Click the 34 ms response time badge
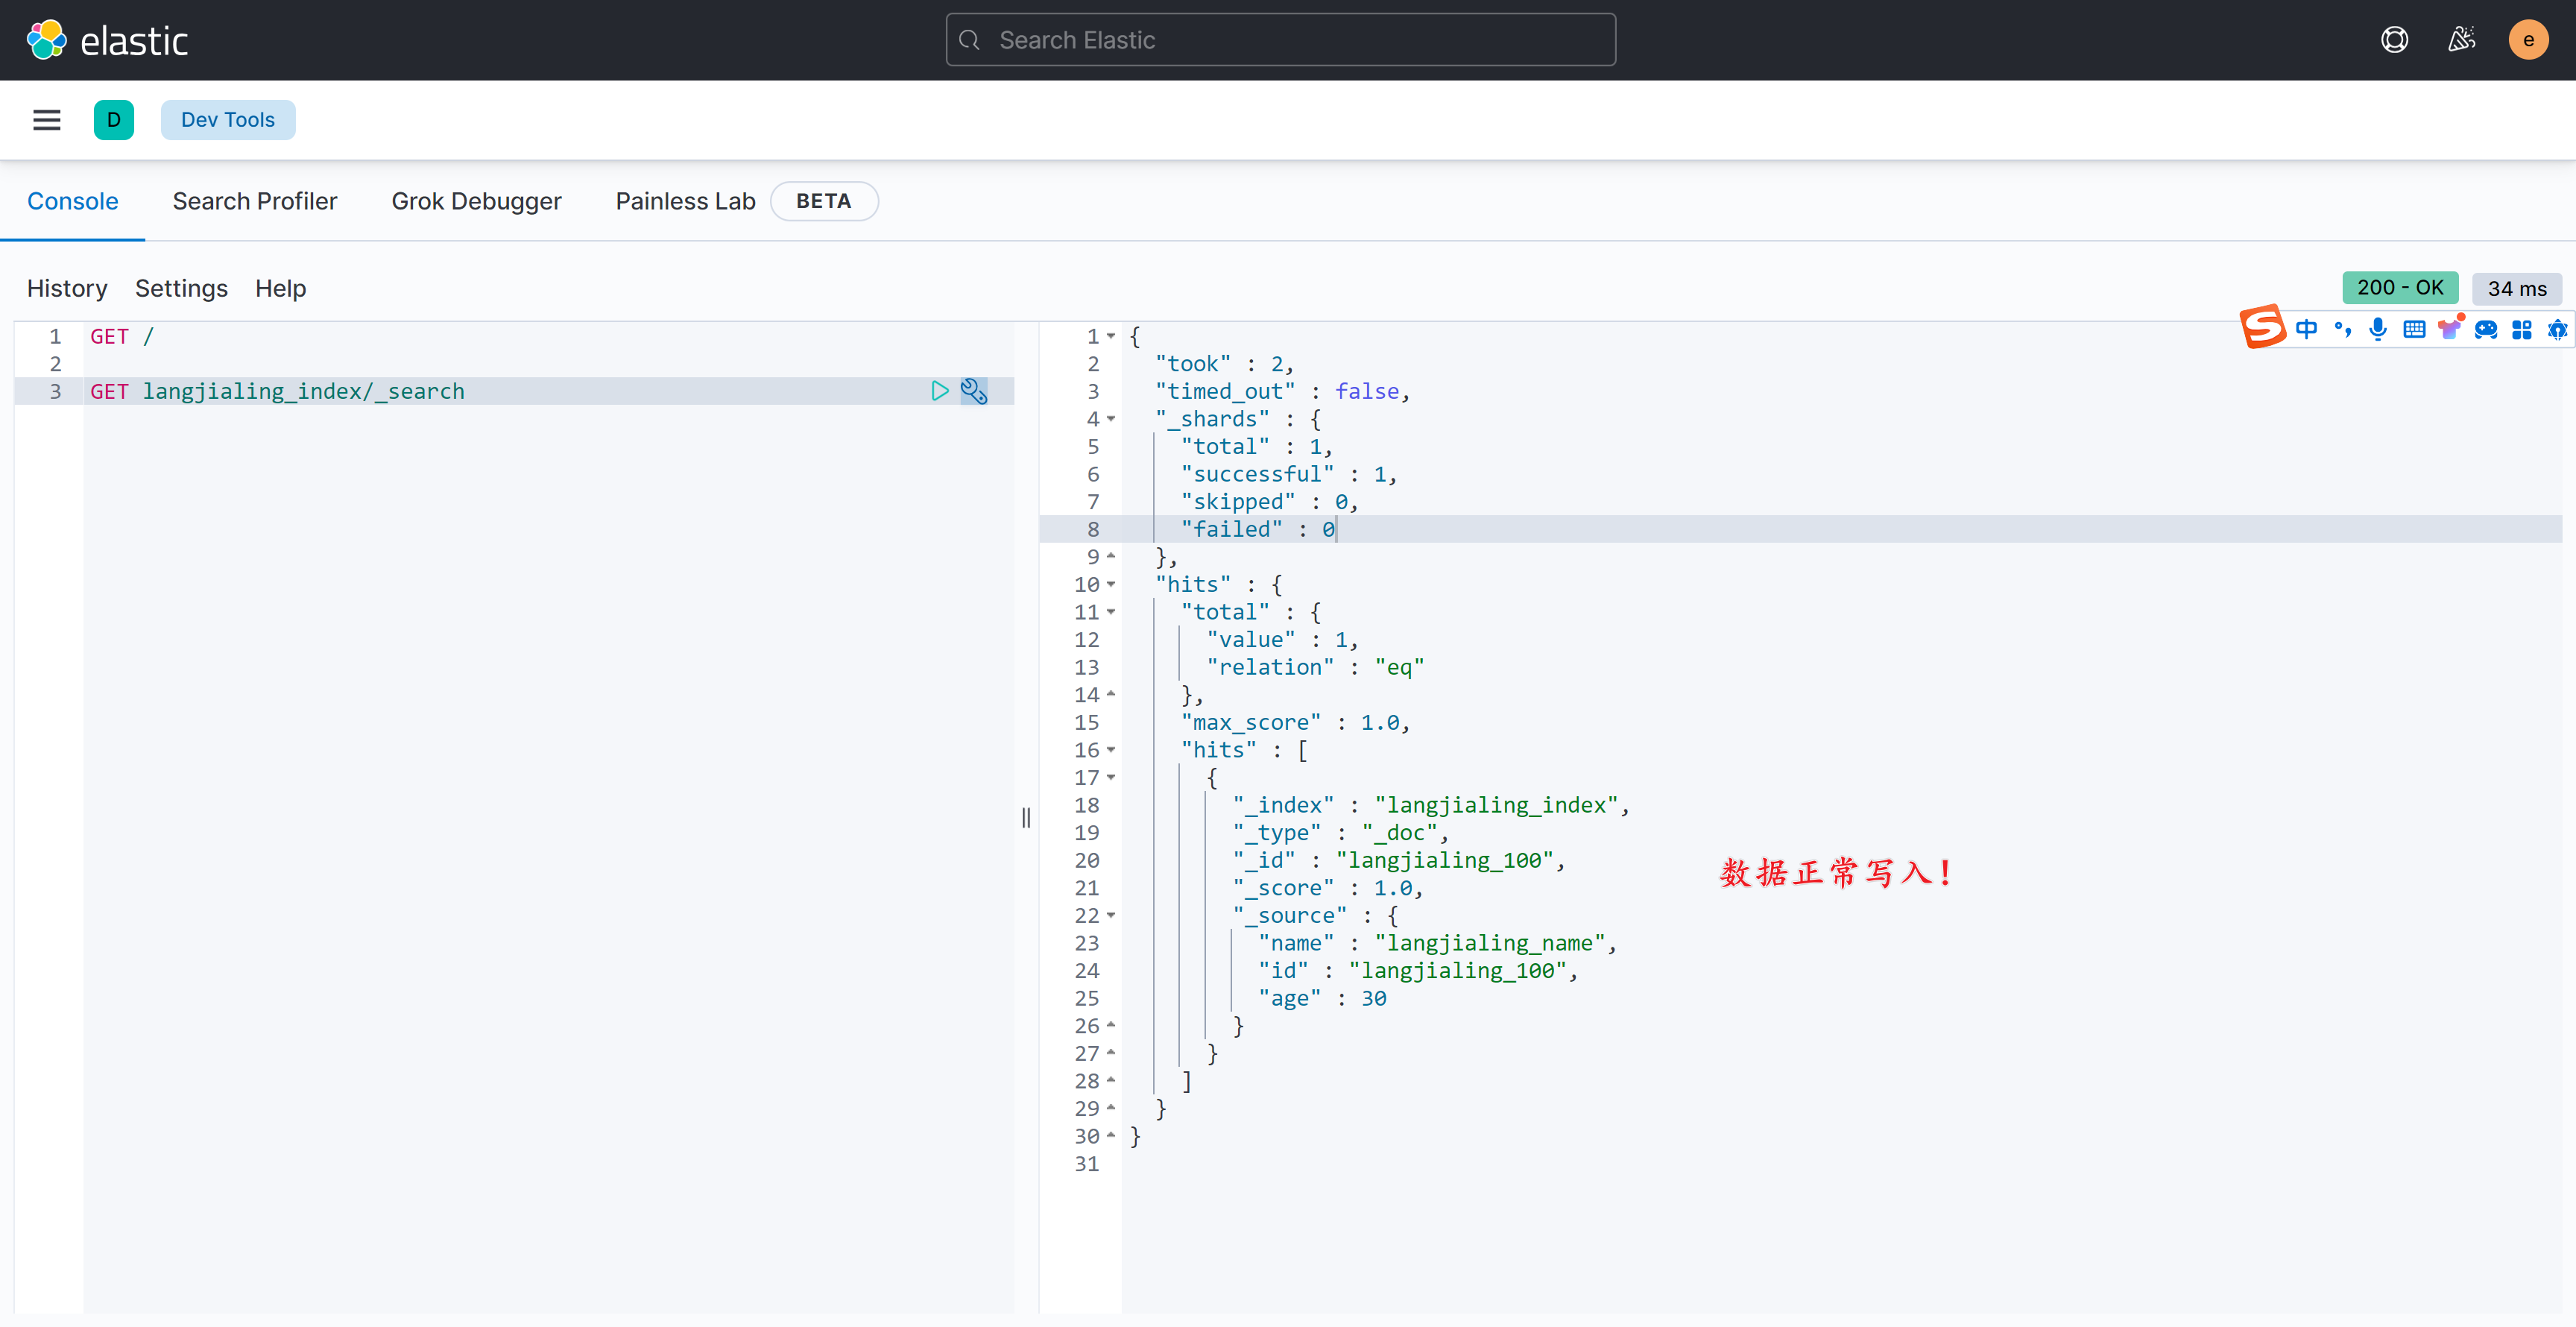Image resolution: width=2576 pixels, height=1327 pixels. [2517, 289]
